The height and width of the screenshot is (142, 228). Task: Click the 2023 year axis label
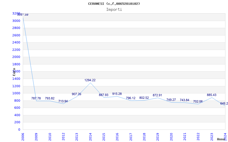(x=212, y=137)
